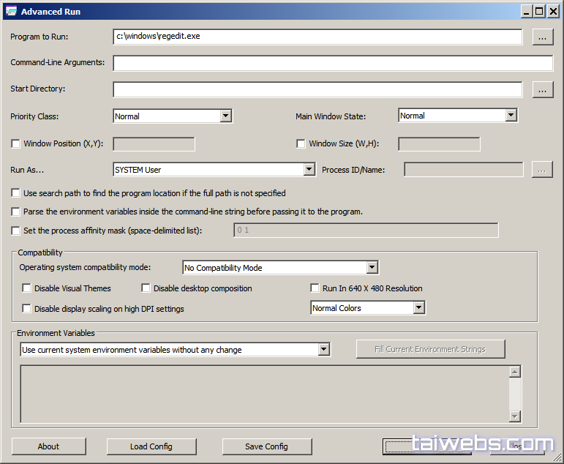
Task: Click the Save Config button
Action: 267,446
